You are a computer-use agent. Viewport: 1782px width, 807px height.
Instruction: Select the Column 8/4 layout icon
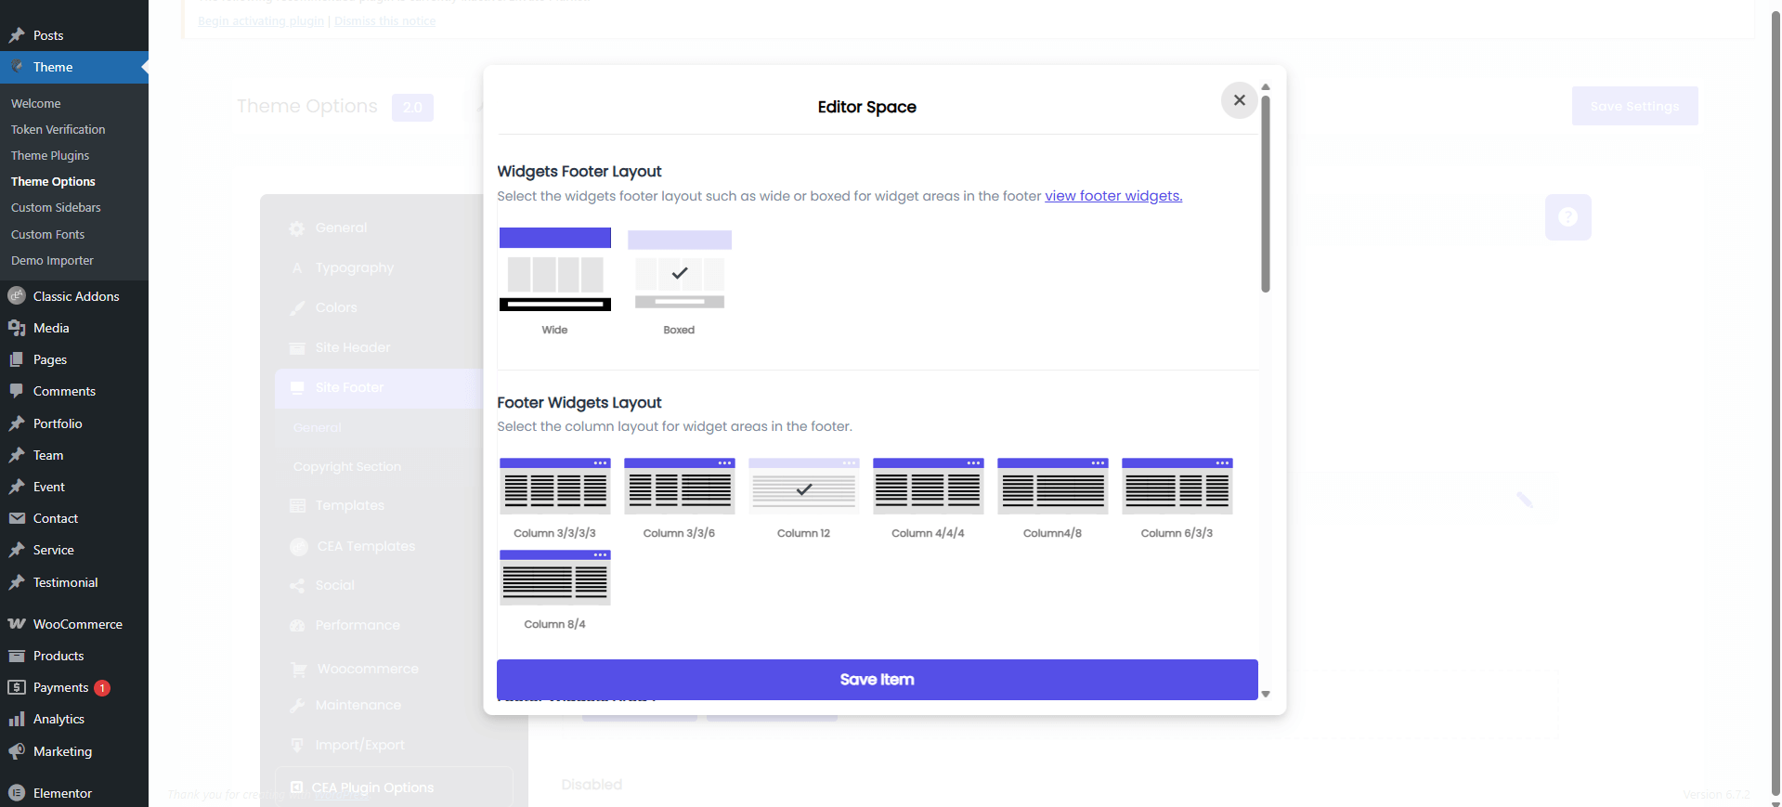[x=554, y=578]
